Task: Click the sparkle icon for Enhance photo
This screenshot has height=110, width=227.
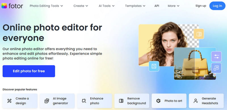Action: (84, 101)
